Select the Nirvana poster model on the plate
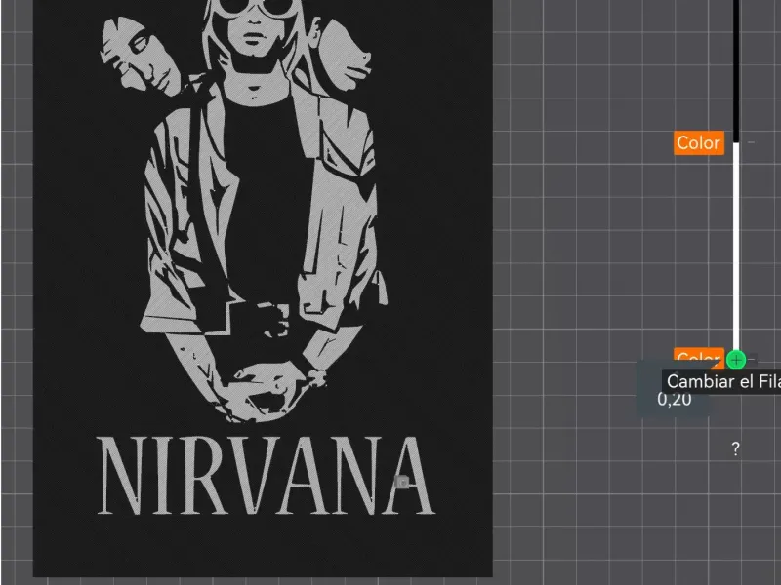The image size is (781, 585). tap(263, 289)
